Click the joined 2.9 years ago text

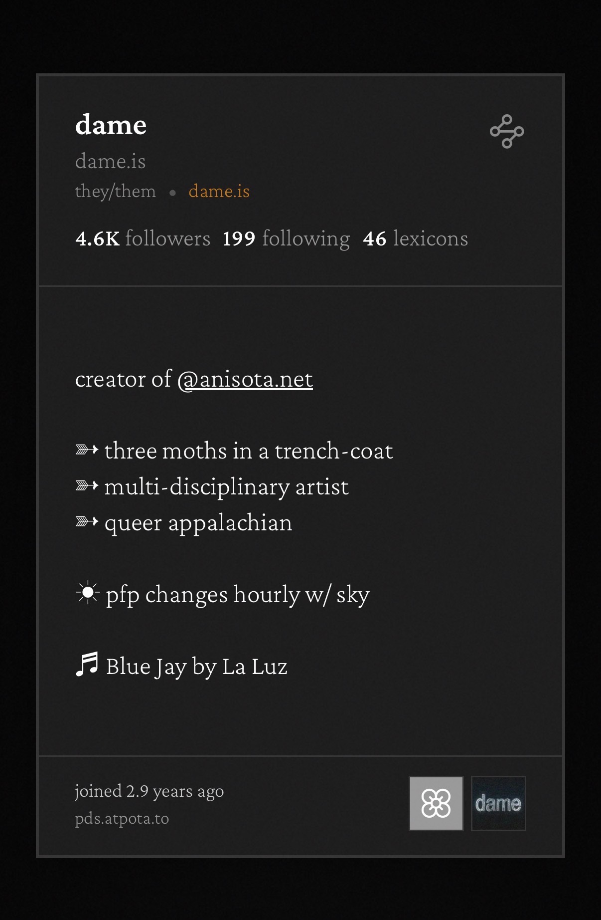[x=149, y=791]
